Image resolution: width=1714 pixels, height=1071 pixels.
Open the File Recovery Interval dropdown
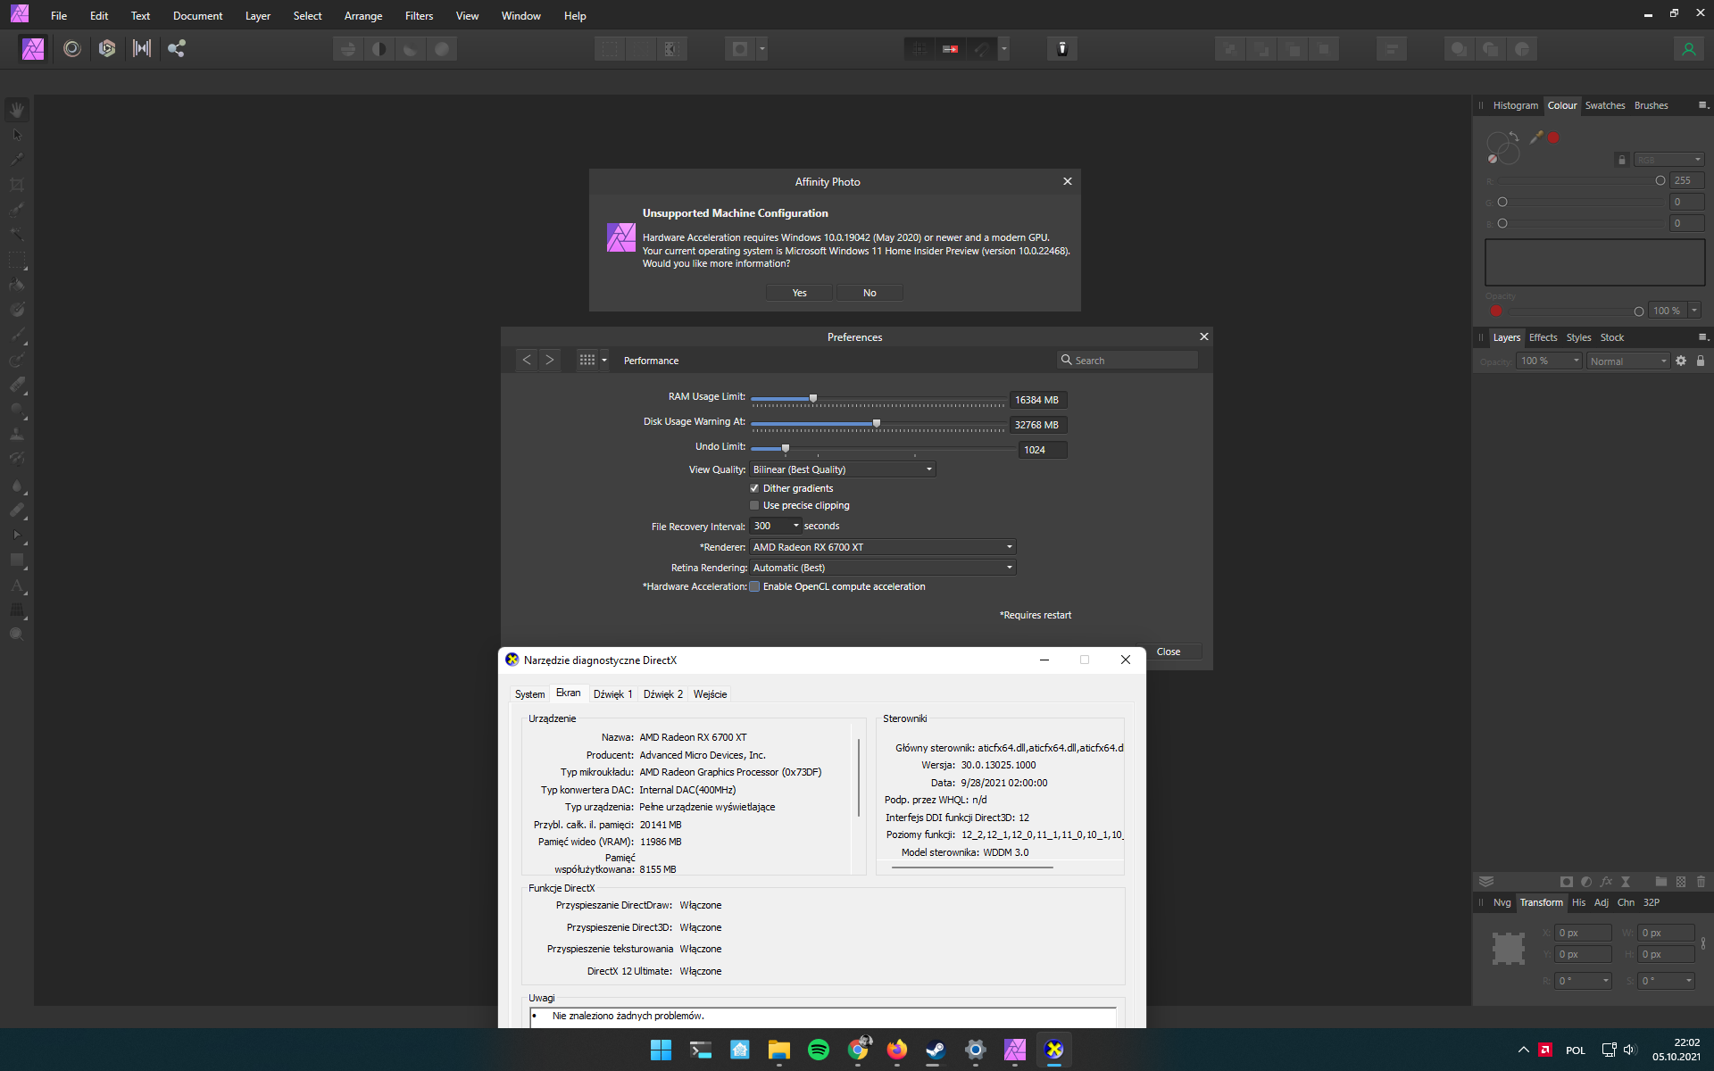pyautogui.click(x=775, y=526)
